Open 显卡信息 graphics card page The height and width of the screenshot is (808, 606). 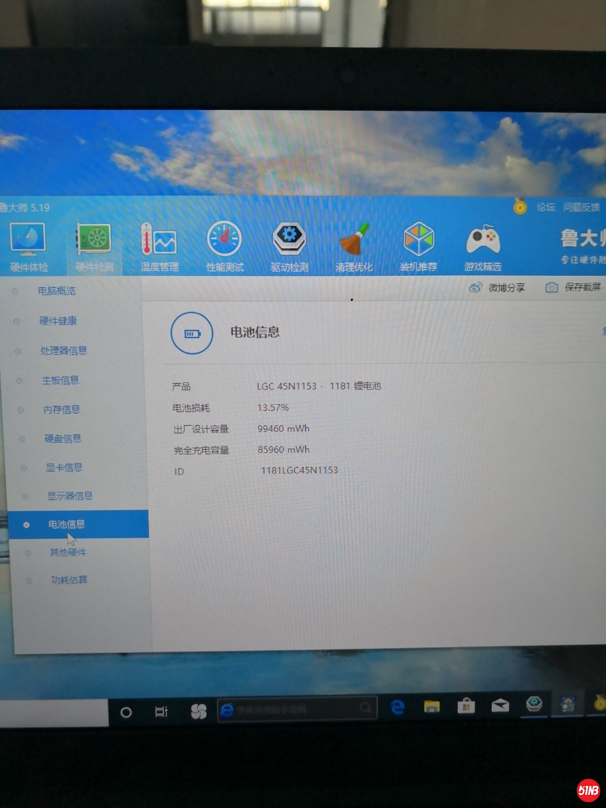tap(64, 467)
